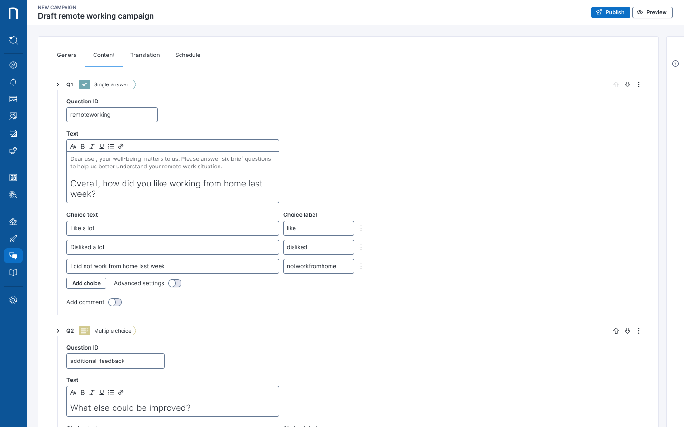Go to the Schedule tab
684x427 pixels.
pyautogui.click(x=188, y=55)
